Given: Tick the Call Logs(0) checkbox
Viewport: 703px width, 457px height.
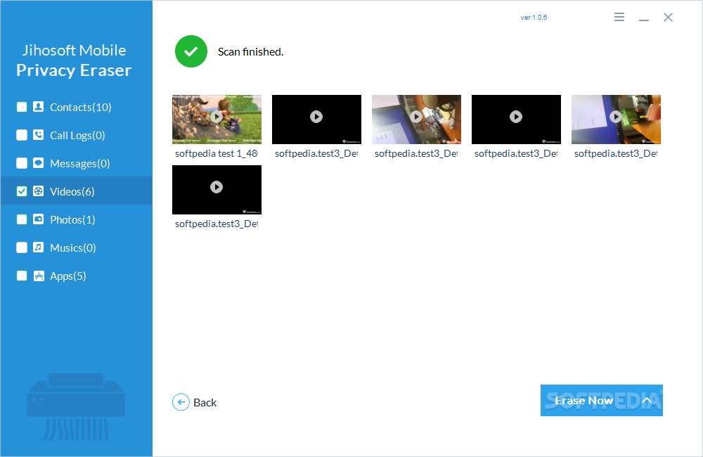Looking at the screenshot, I should tap(22, 135).
